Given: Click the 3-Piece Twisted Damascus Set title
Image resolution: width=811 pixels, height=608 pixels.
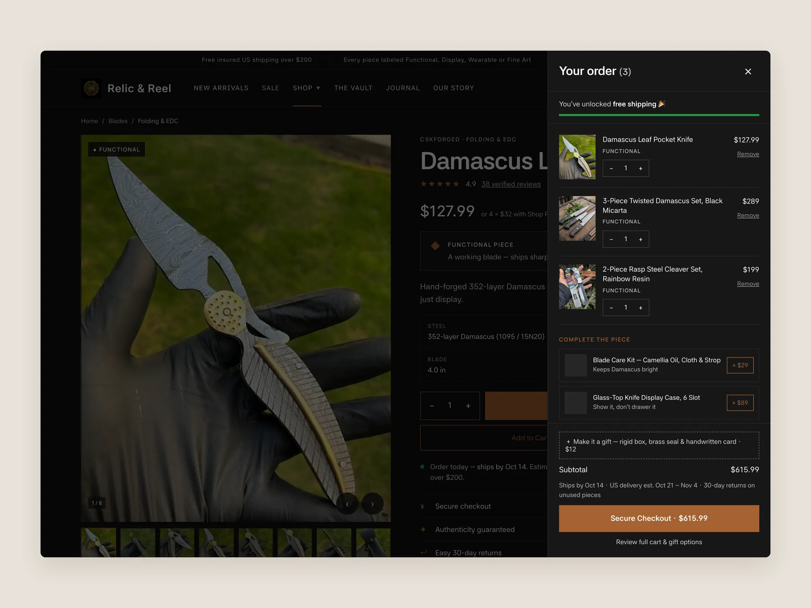Looking at the screenshot, I should (662, 206).
